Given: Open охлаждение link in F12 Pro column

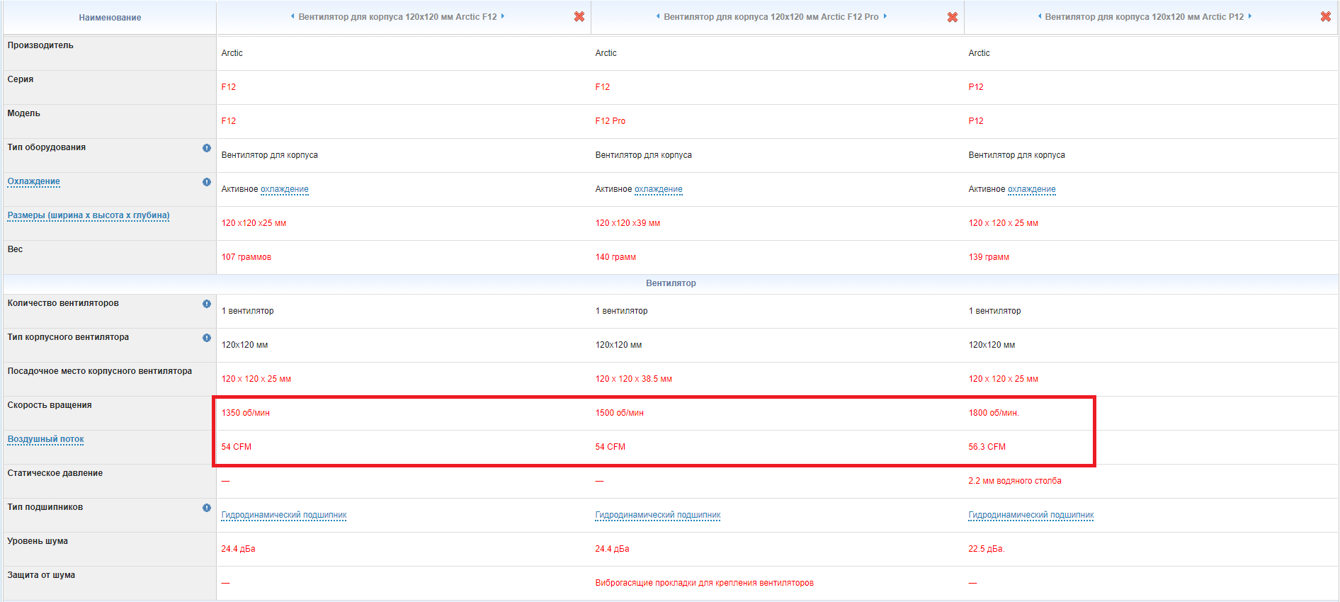Looking at the screenshot, I should point(658,189).
